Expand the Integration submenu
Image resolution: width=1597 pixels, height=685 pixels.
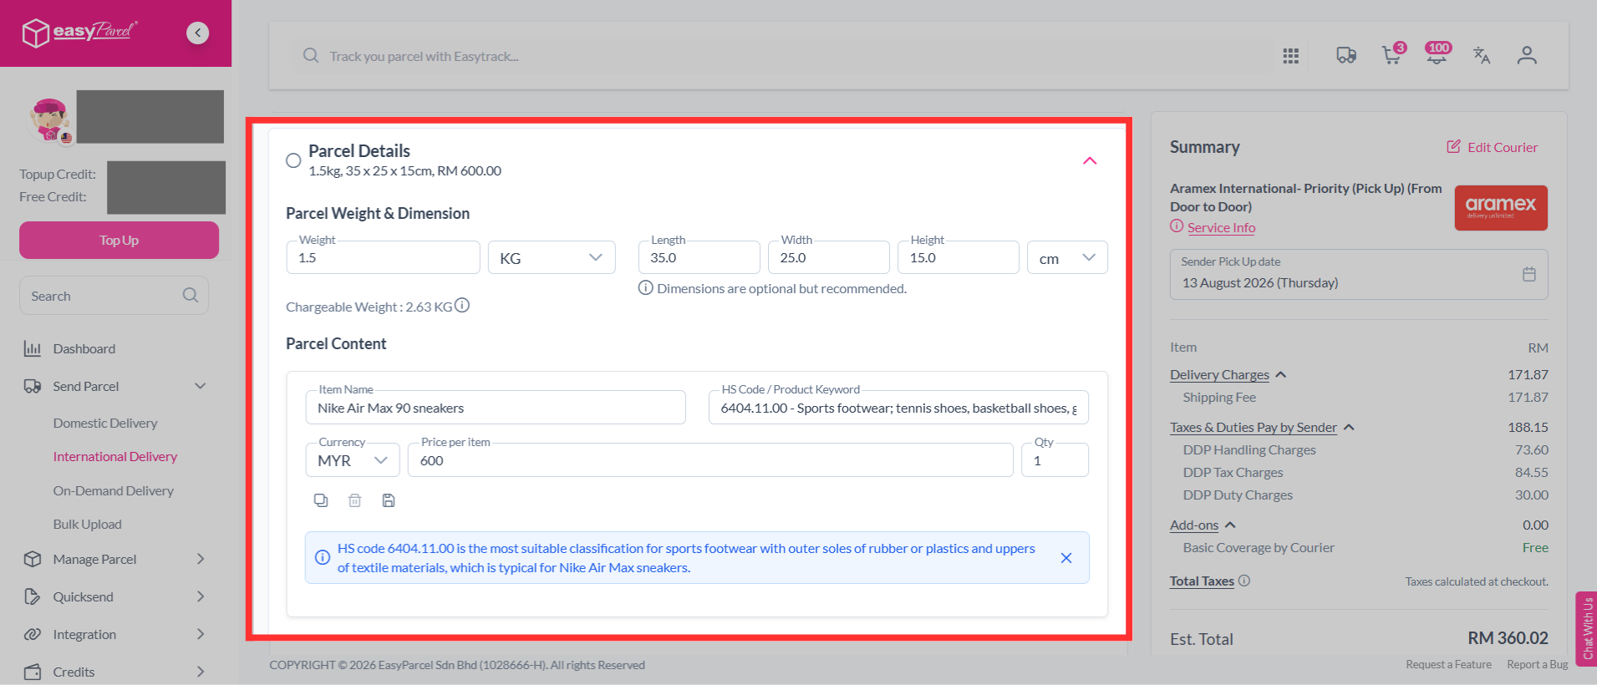point(201,634)
